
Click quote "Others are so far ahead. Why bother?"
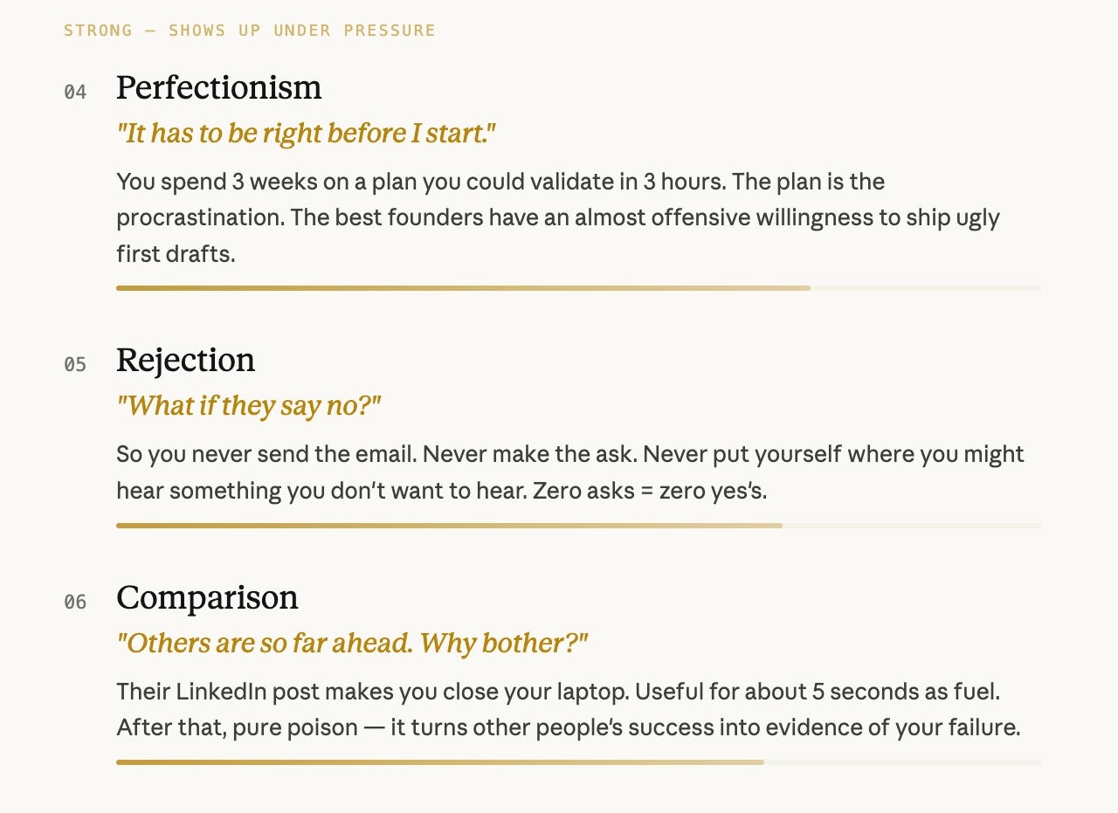pos(352,644)
